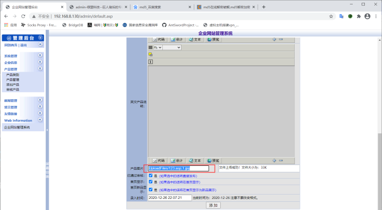This screenshot has width=382, height=210.
Task: Click the 产品图片 upload path field
Action: tap(178, 168)
